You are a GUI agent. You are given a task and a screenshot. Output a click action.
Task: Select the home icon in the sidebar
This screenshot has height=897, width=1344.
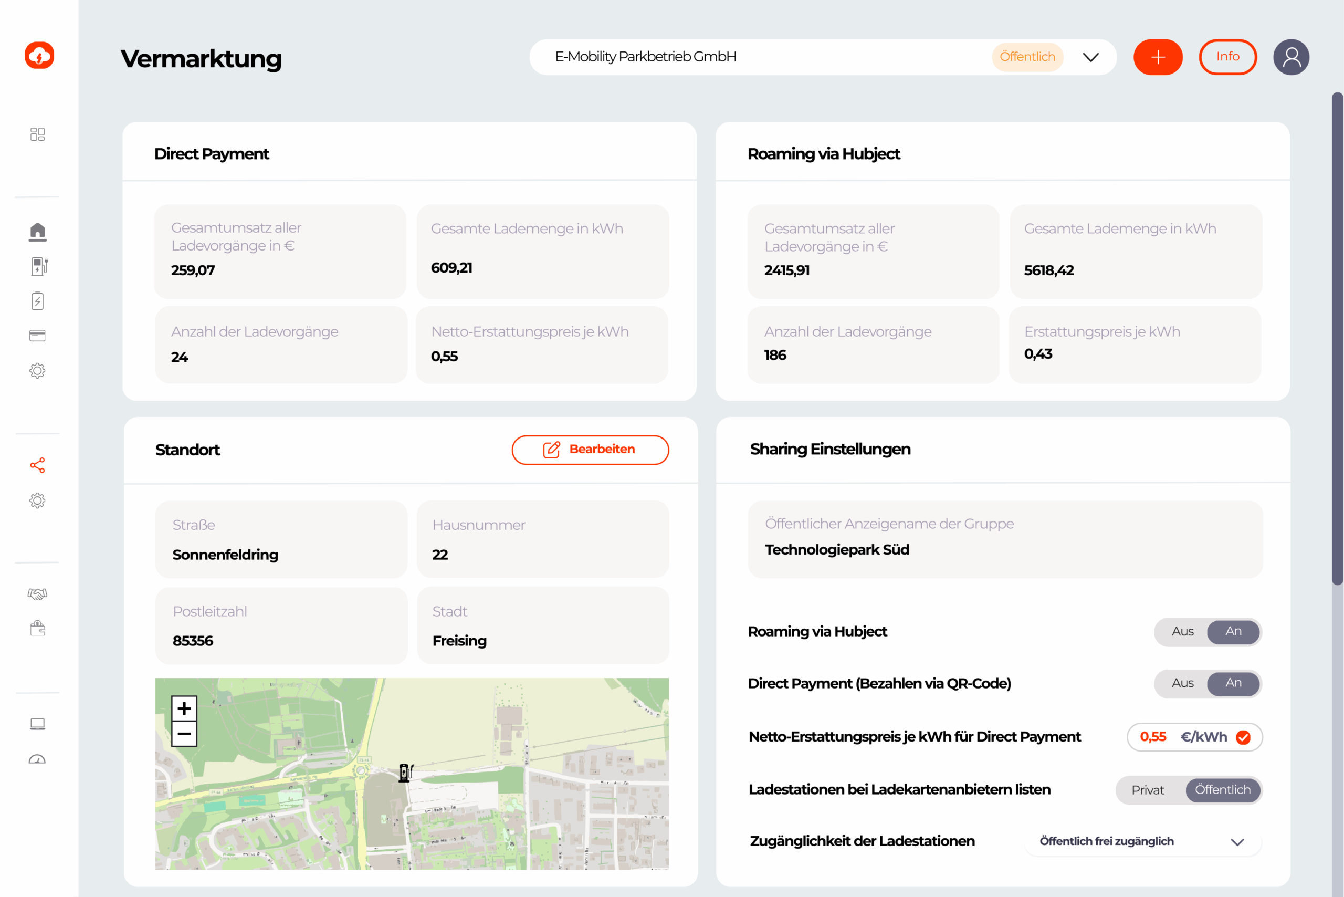coord(38,231)
